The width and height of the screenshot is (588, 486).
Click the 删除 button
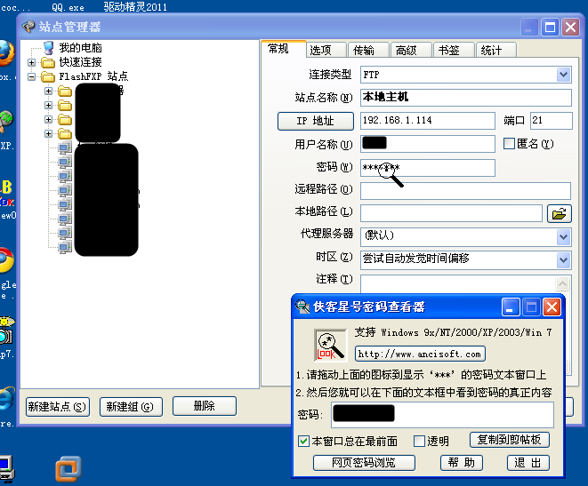click(205, 406)
